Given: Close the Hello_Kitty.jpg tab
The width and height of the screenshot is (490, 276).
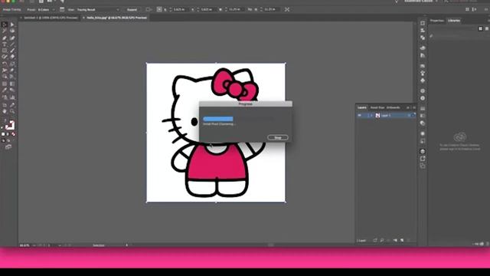Looking at the screenshot, I should tap(83, 18).
